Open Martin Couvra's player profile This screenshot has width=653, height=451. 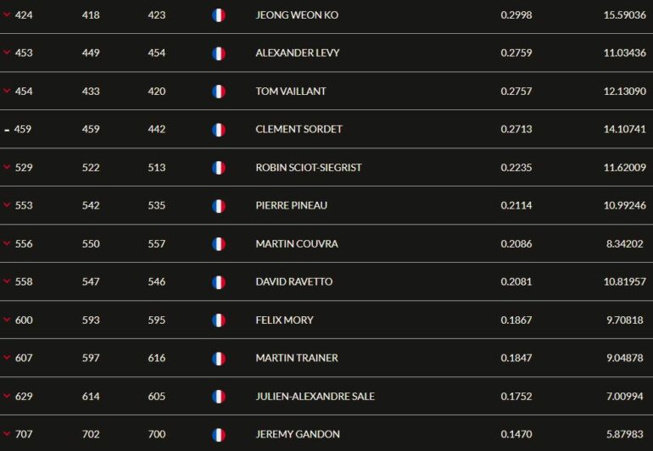point(296,244)
